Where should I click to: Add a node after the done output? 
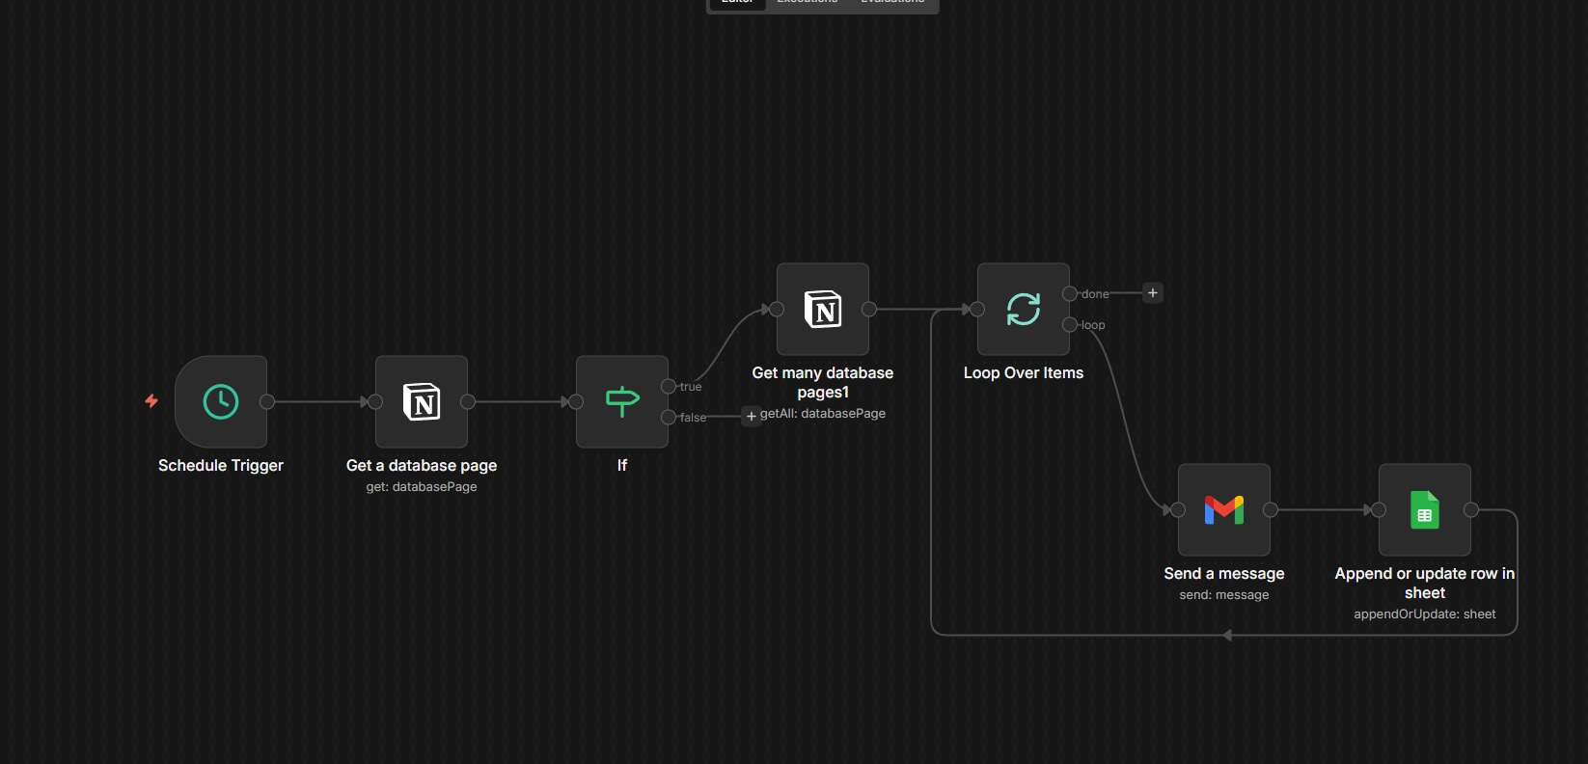pos(1153,293)
